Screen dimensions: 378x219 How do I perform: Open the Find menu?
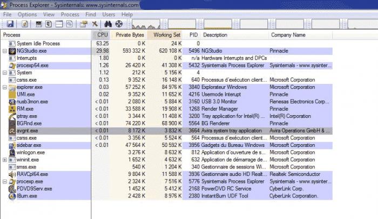[91, 15]
